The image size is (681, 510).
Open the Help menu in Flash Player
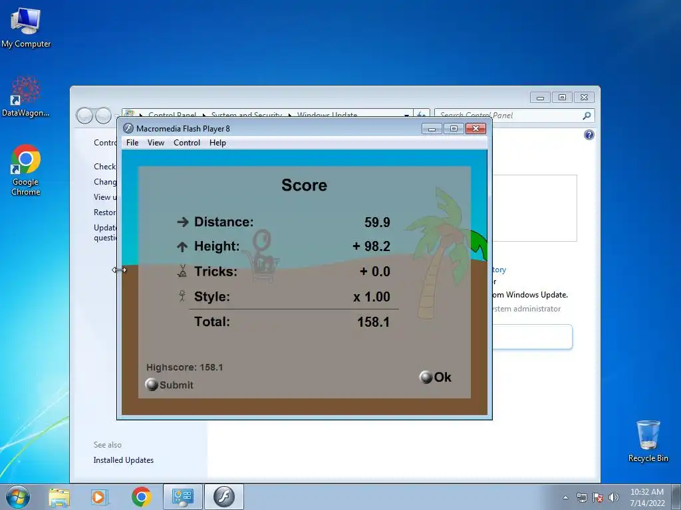click(x=217, y=143)
